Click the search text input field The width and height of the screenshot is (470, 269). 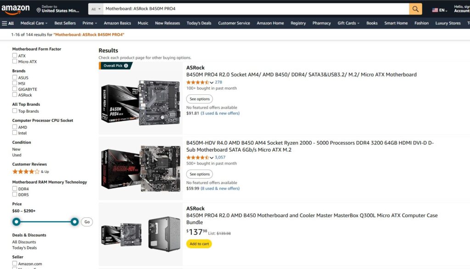pyautogui.click(x=256, y=9)
